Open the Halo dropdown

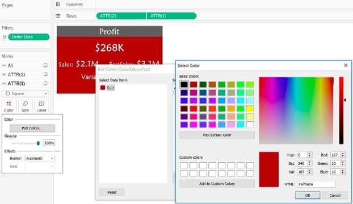(x=40, y=167)
